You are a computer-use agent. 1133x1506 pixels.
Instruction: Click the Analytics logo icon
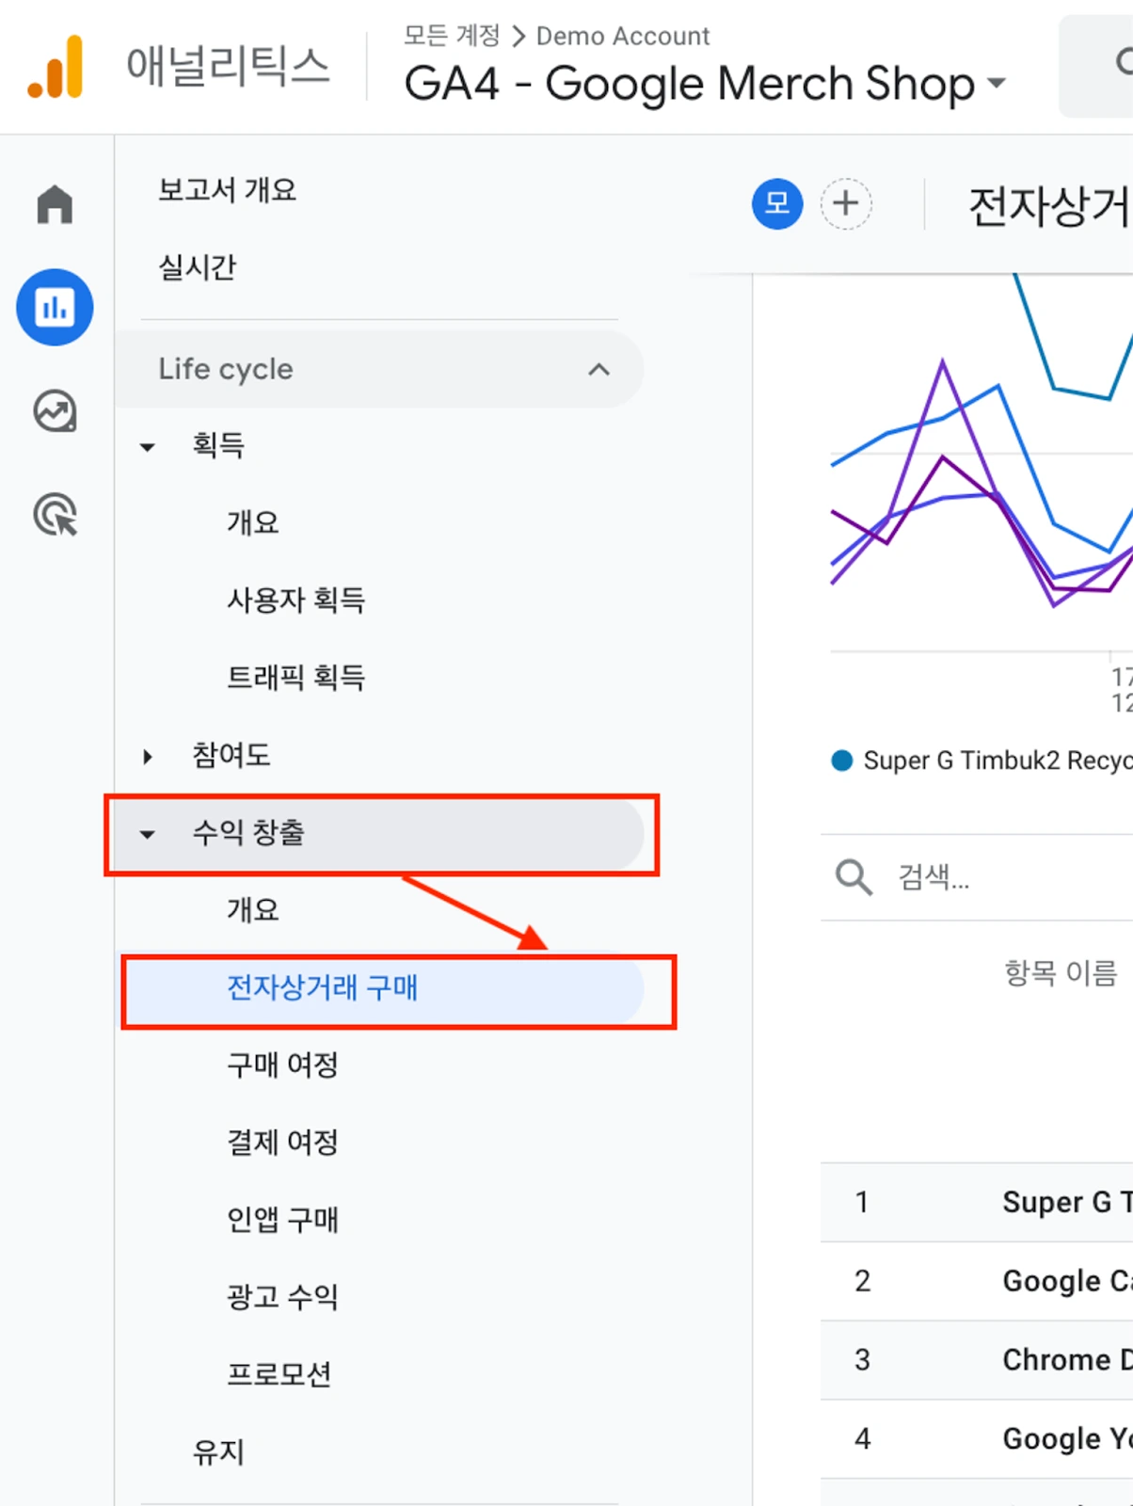[56, 67]
